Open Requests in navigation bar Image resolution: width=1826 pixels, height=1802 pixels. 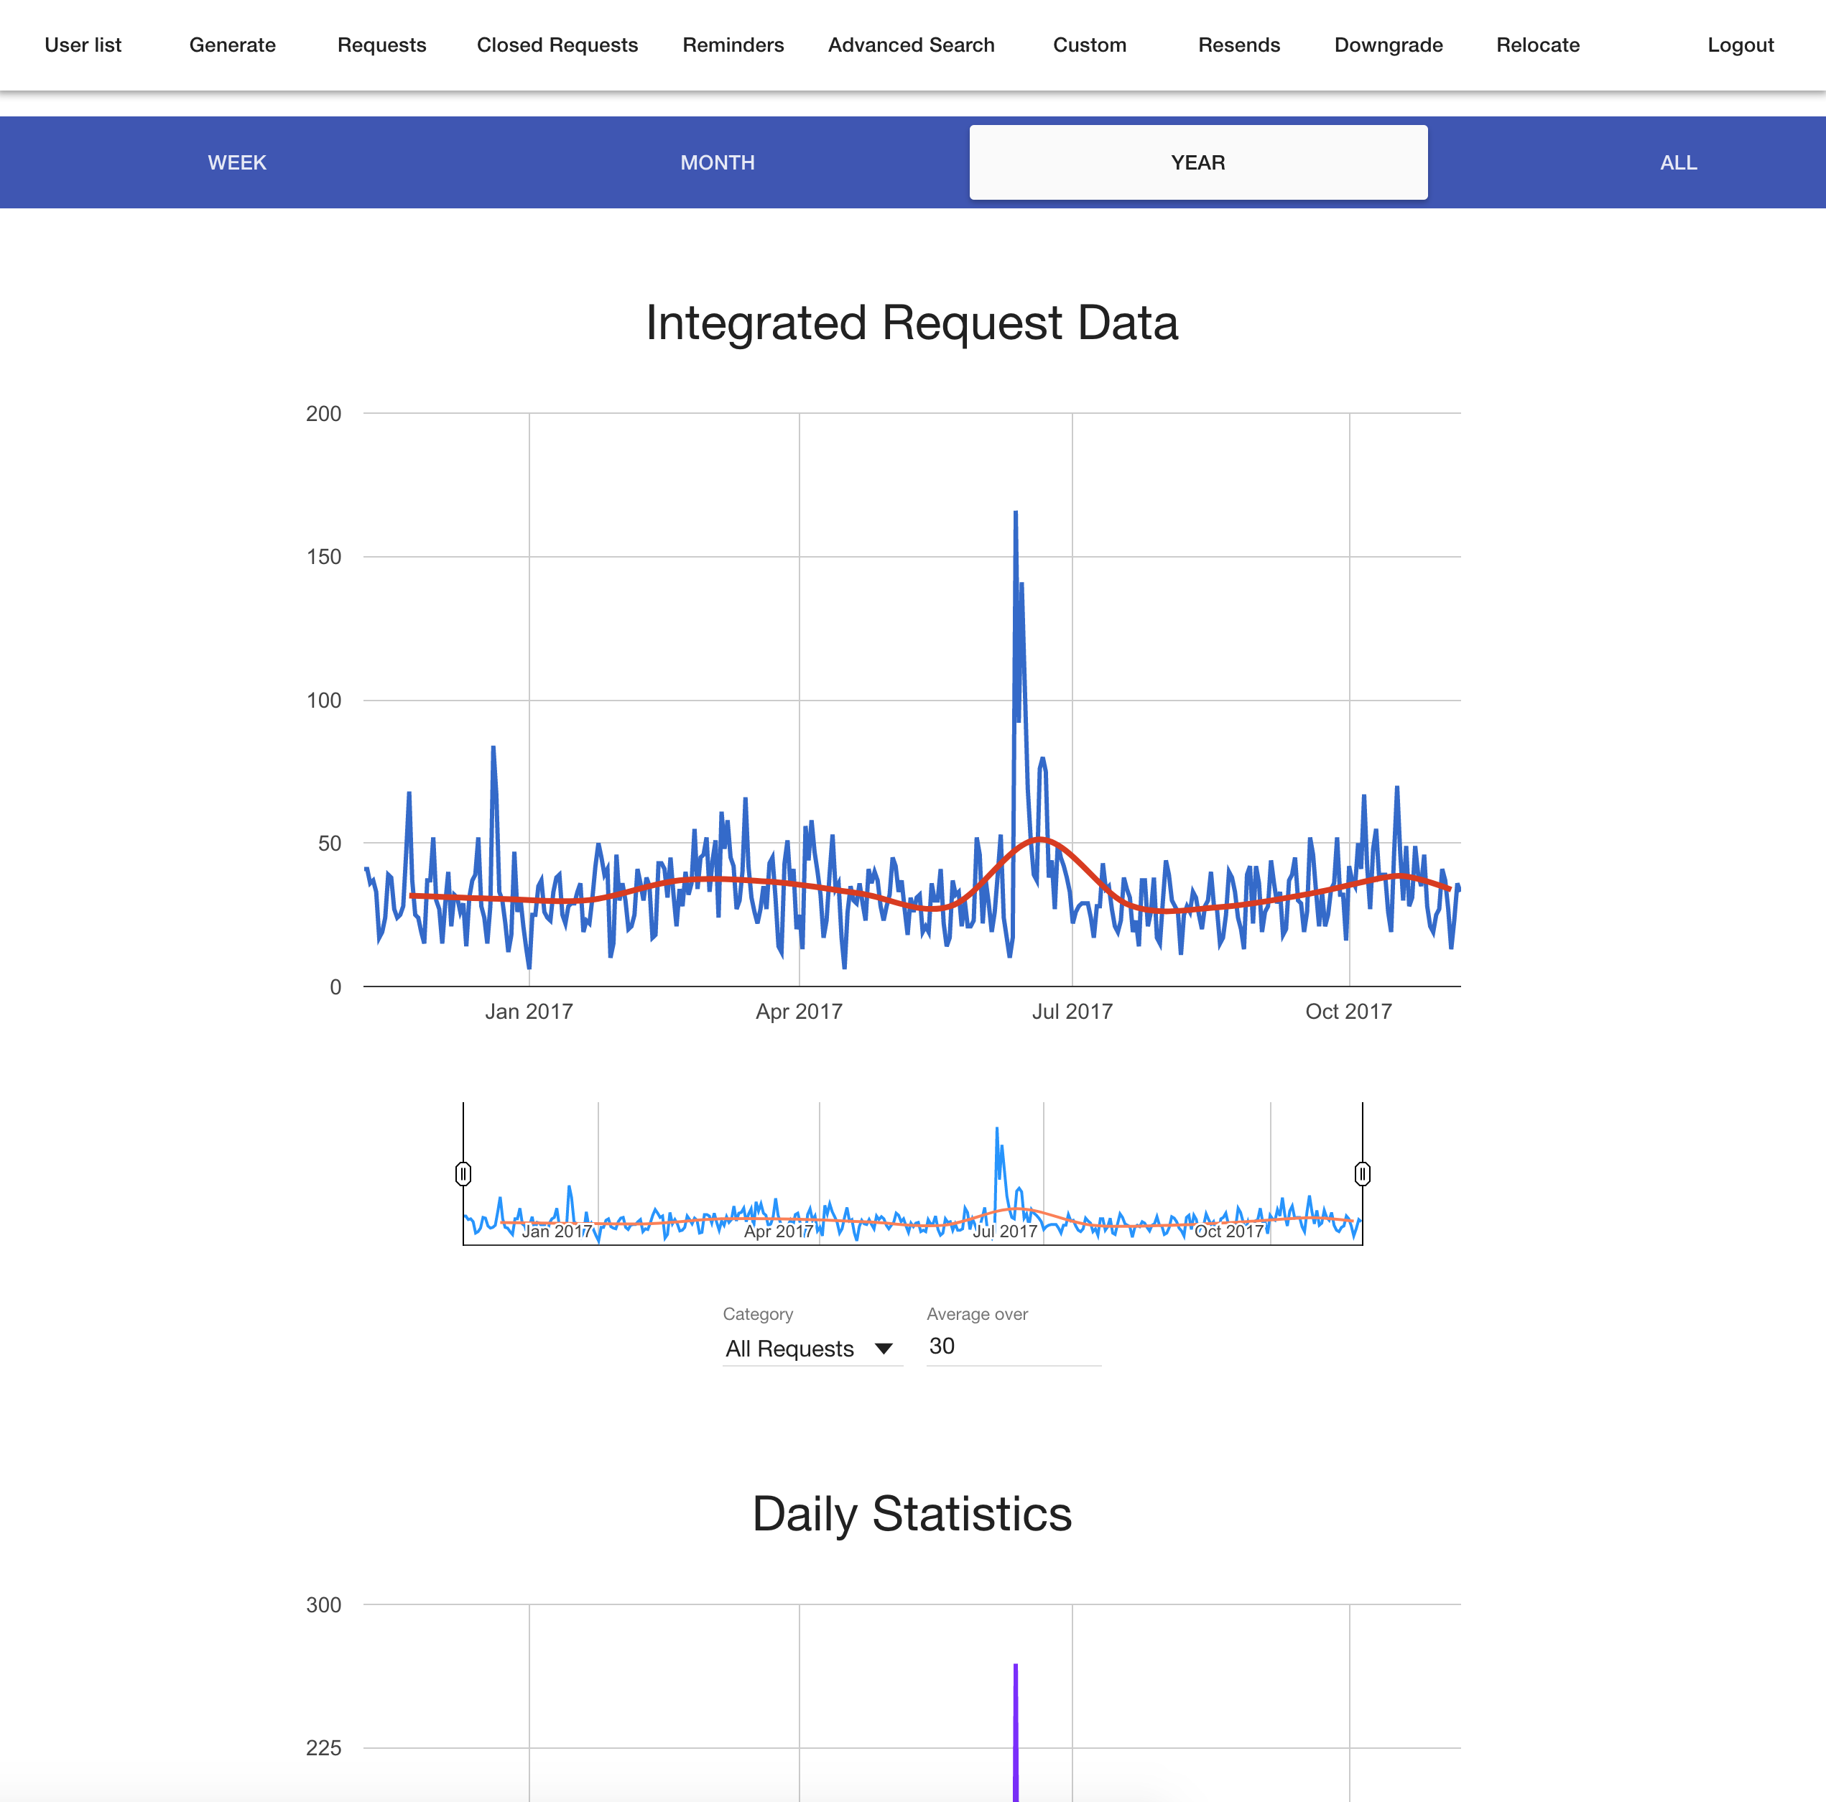tap(382, 45)
